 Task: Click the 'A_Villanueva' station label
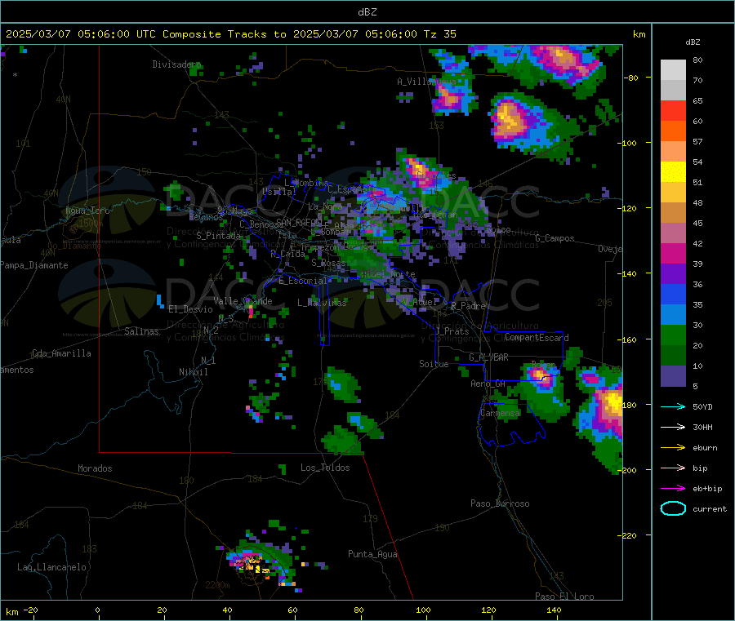pyautogui.click(x=426, y=82)
